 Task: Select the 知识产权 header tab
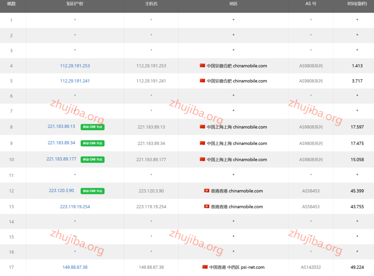coord(75,6)
